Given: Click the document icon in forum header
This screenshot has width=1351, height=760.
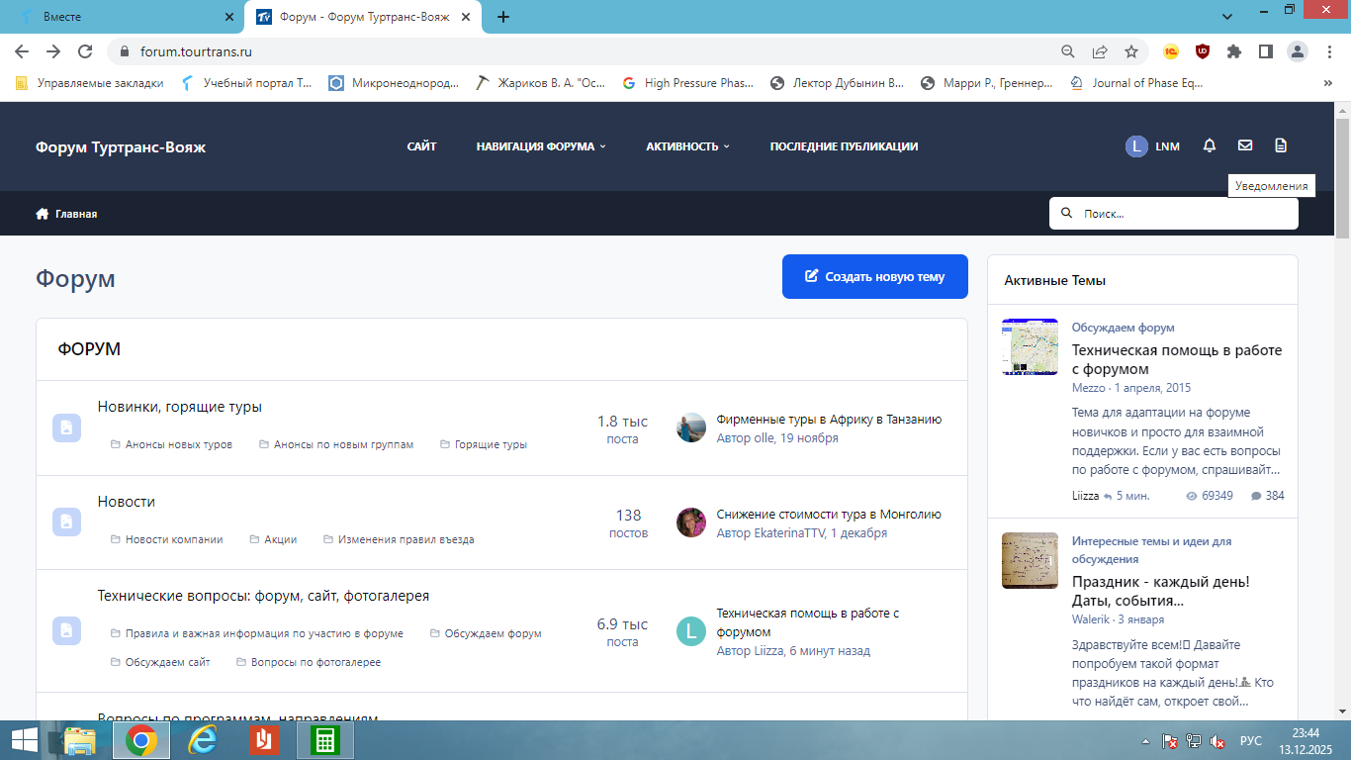Looking at the screenshot, I should pyautogui.click(x=1281, y=146).
